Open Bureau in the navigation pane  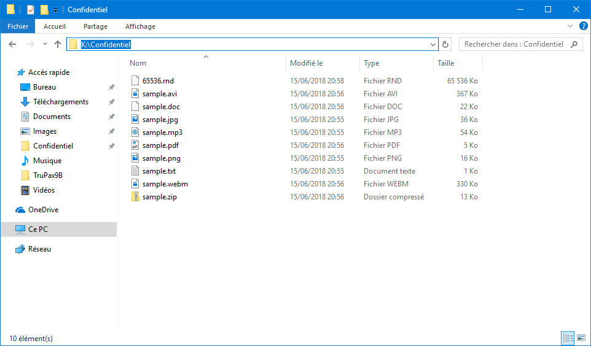click(x=44, y=87)
